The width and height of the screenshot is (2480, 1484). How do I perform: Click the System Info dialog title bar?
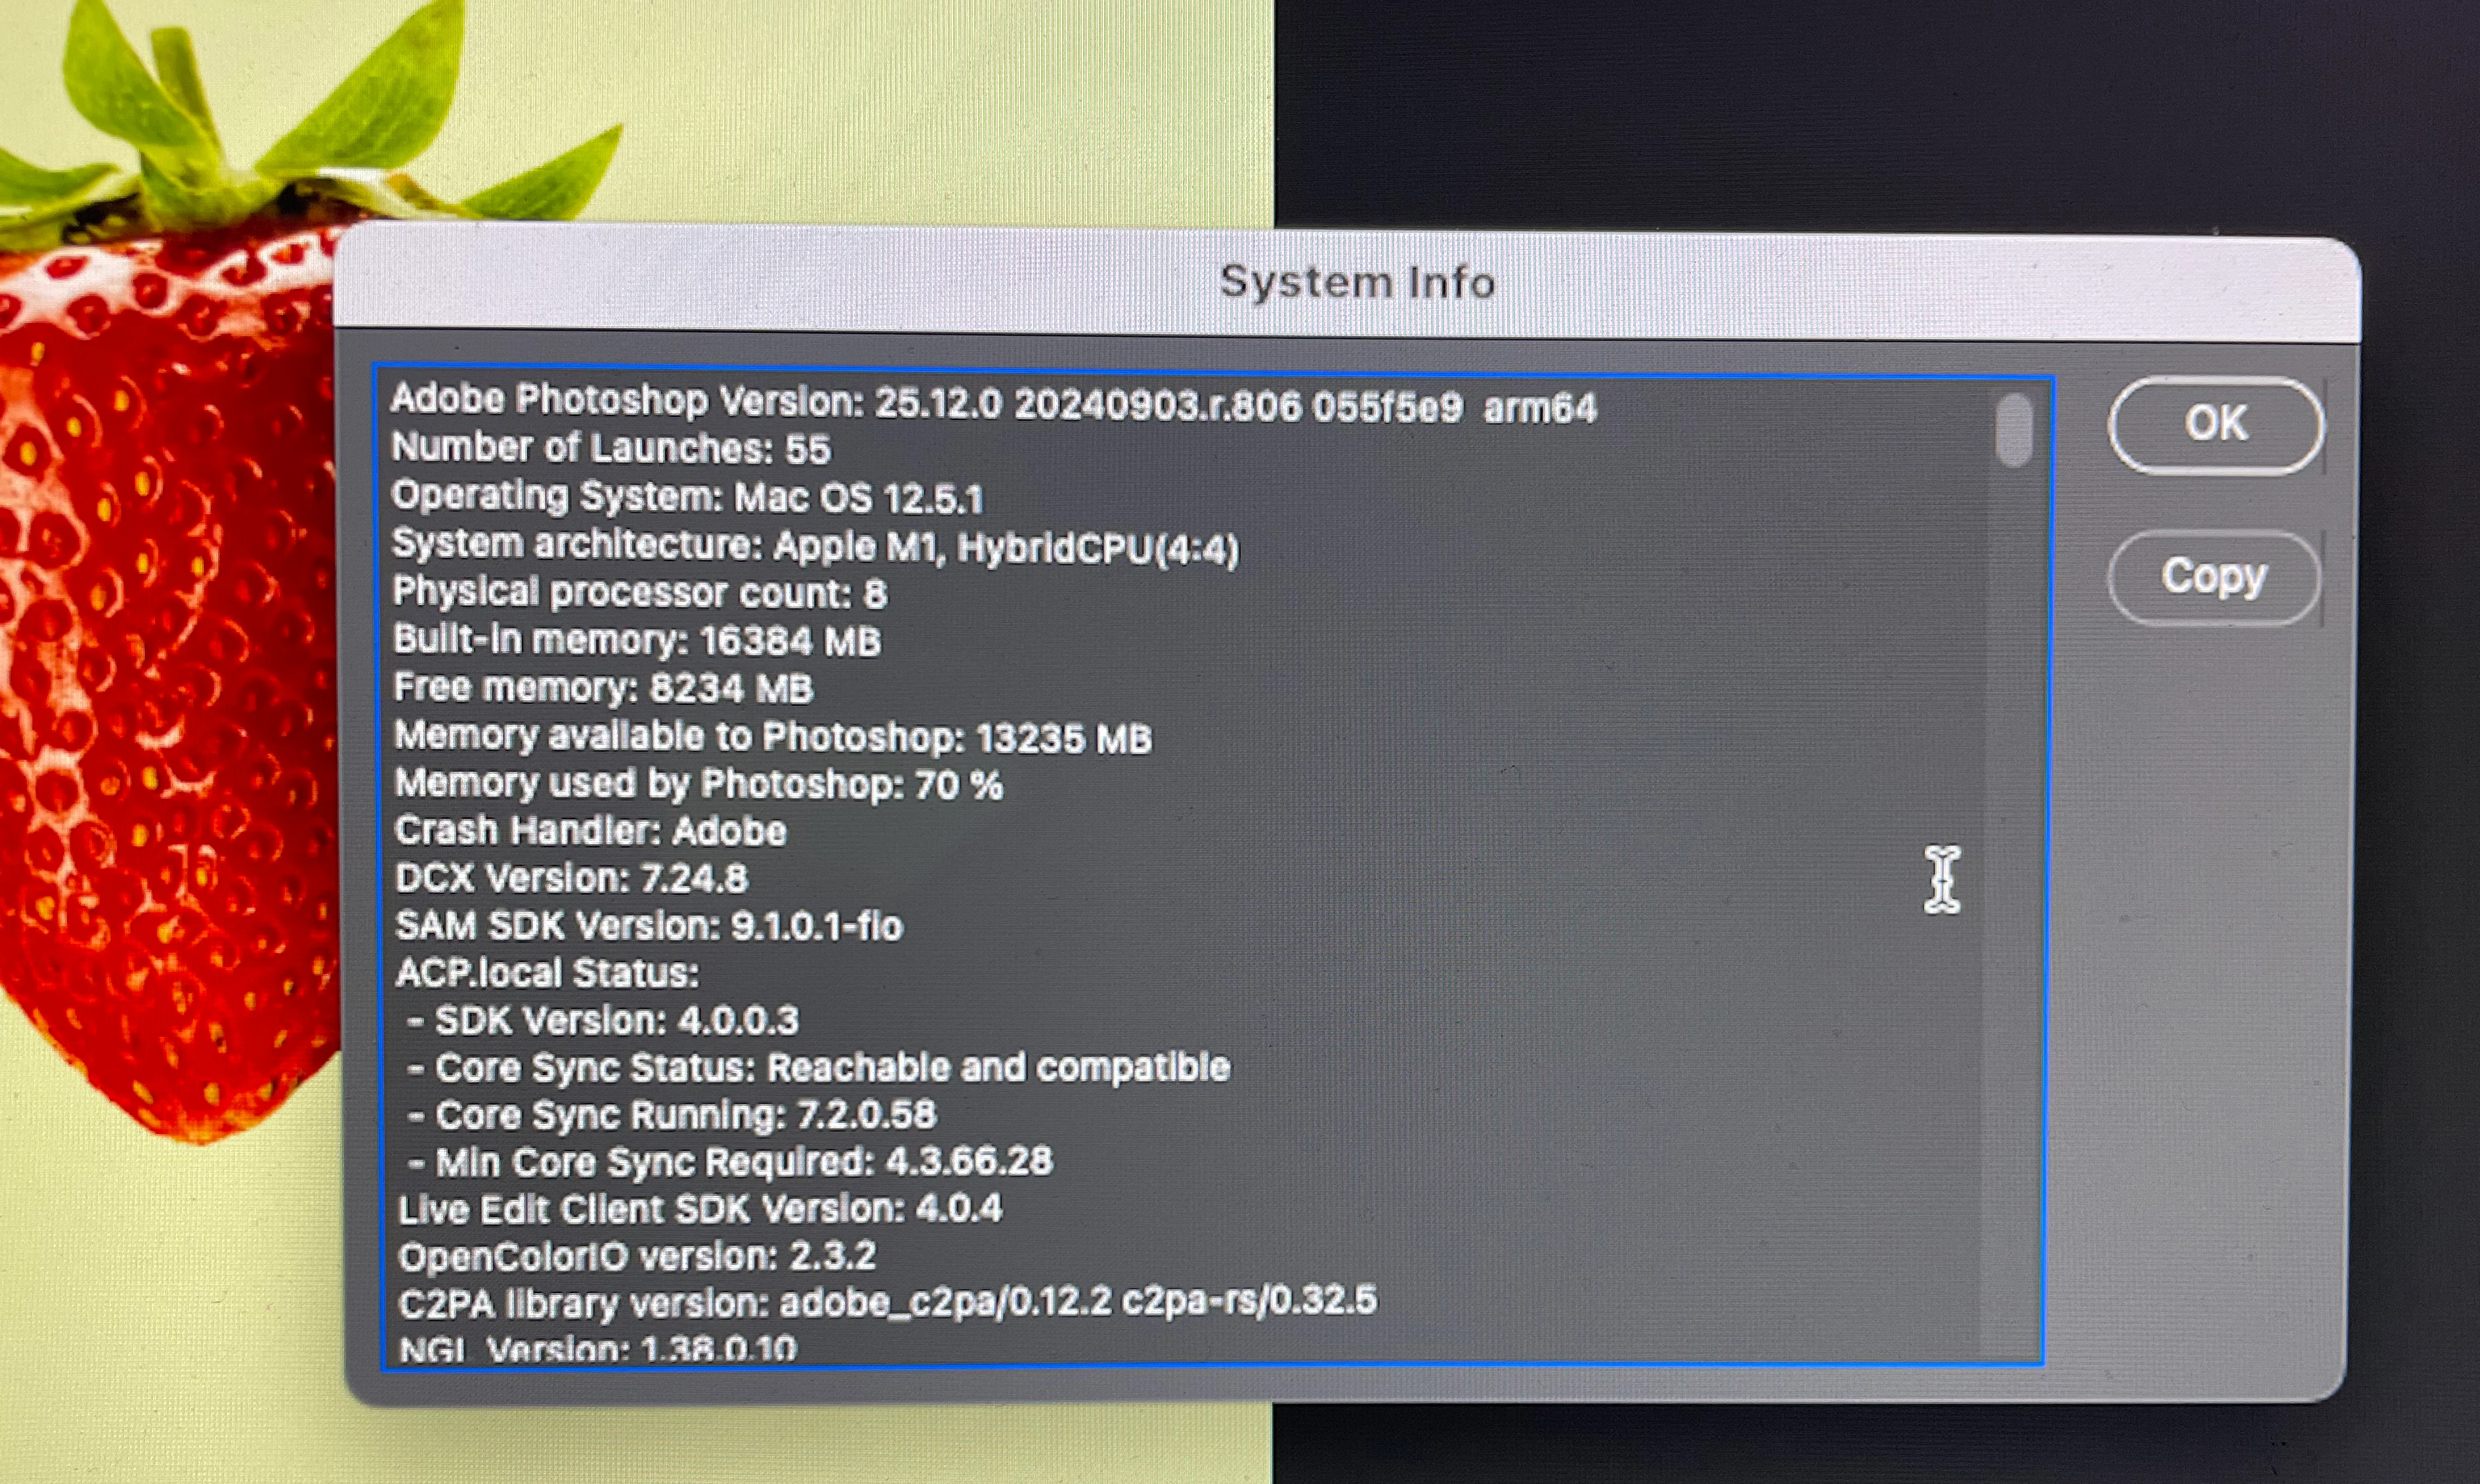(1356, 282)
